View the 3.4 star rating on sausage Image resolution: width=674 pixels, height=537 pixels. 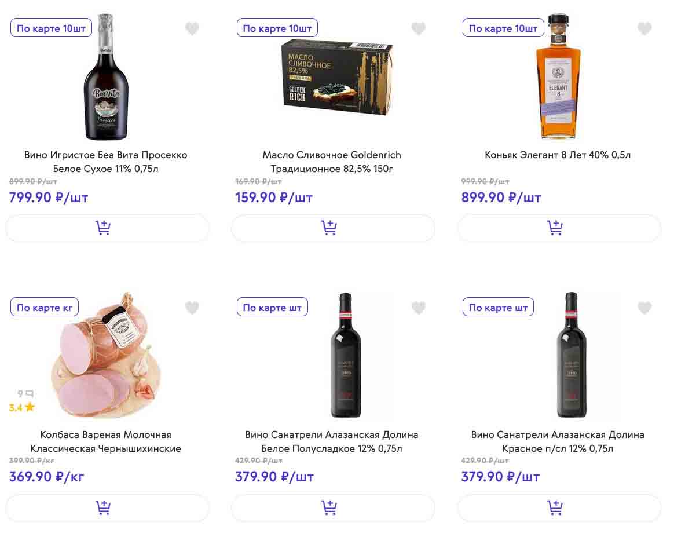coord(22,407)
